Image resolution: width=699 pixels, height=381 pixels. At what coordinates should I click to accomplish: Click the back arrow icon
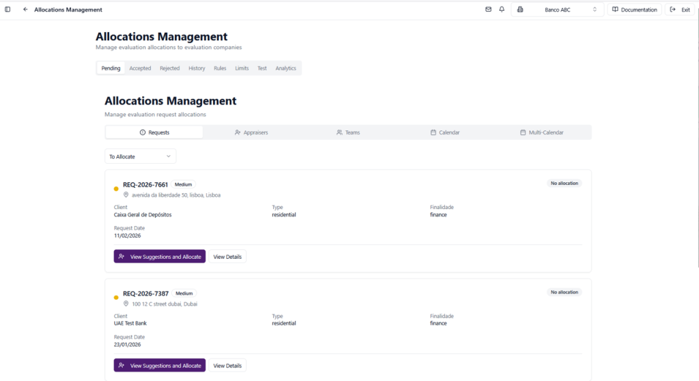pos(25,10)
